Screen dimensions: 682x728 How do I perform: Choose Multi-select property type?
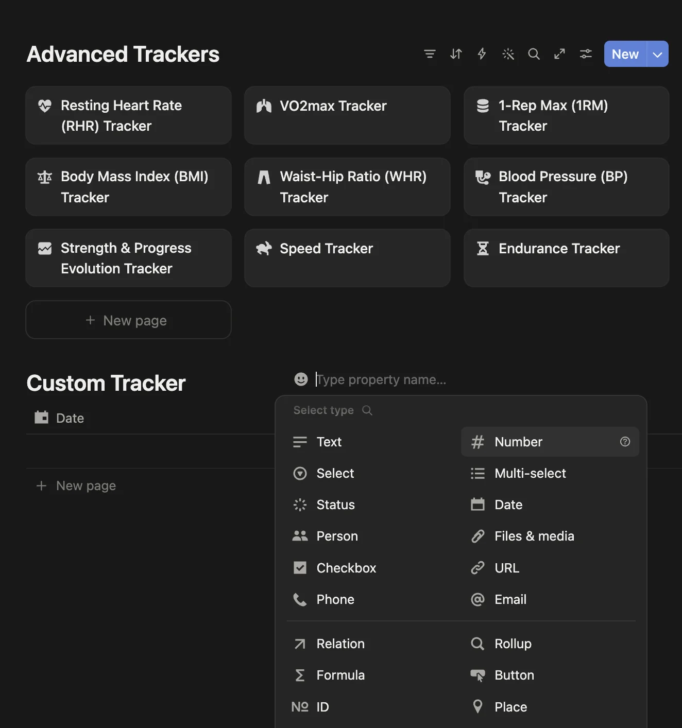[550, 473]
